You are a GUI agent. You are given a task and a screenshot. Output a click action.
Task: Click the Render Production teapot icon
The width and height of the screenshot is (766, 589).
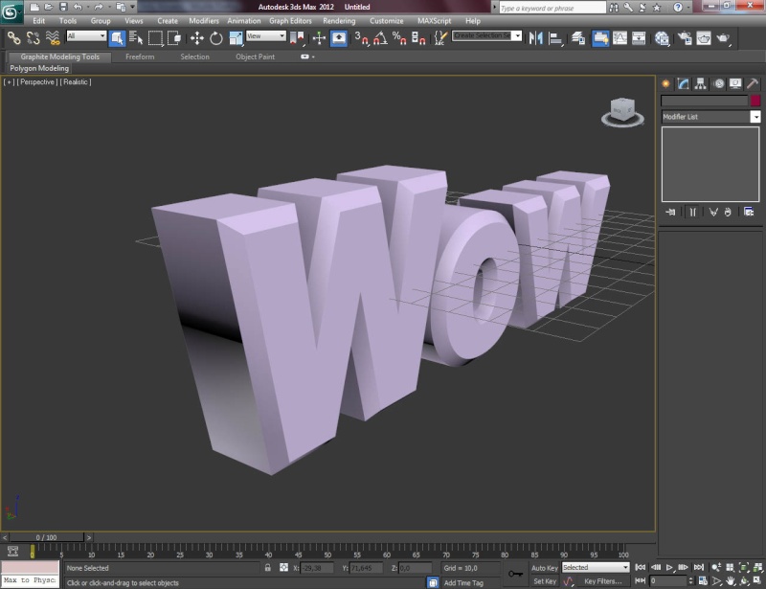click(x=723, y=38)
